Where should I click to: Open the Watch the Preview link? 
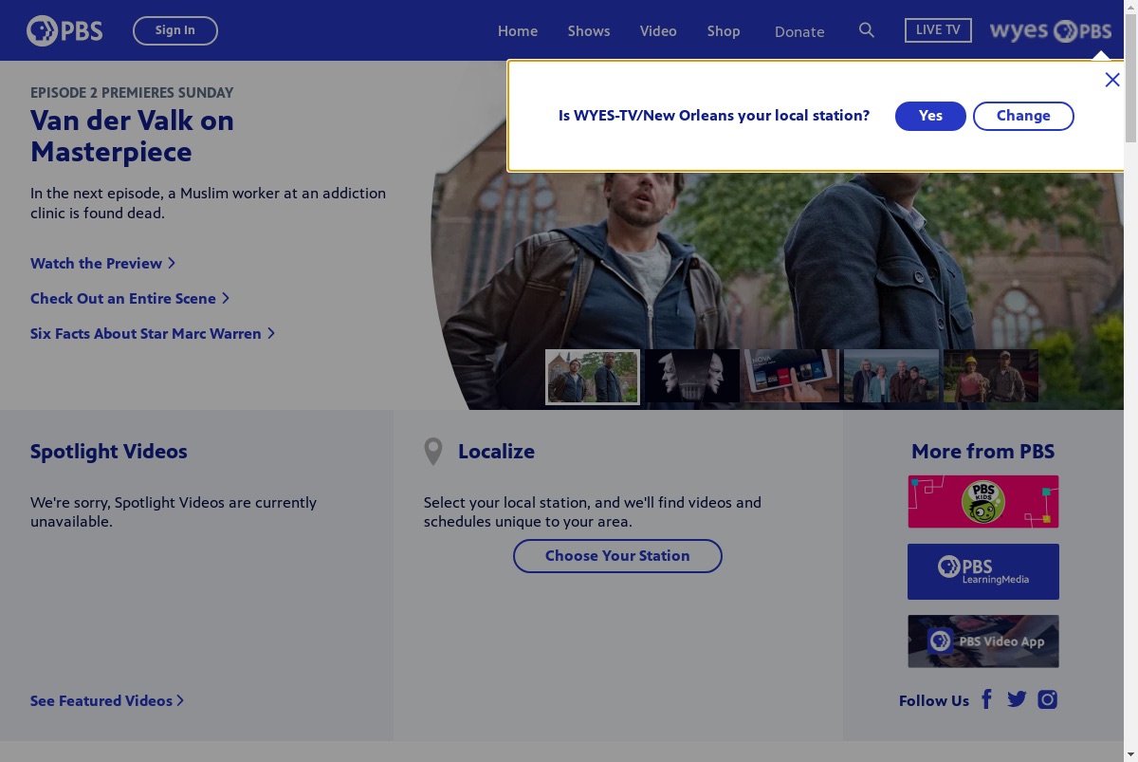click(102, 263)
